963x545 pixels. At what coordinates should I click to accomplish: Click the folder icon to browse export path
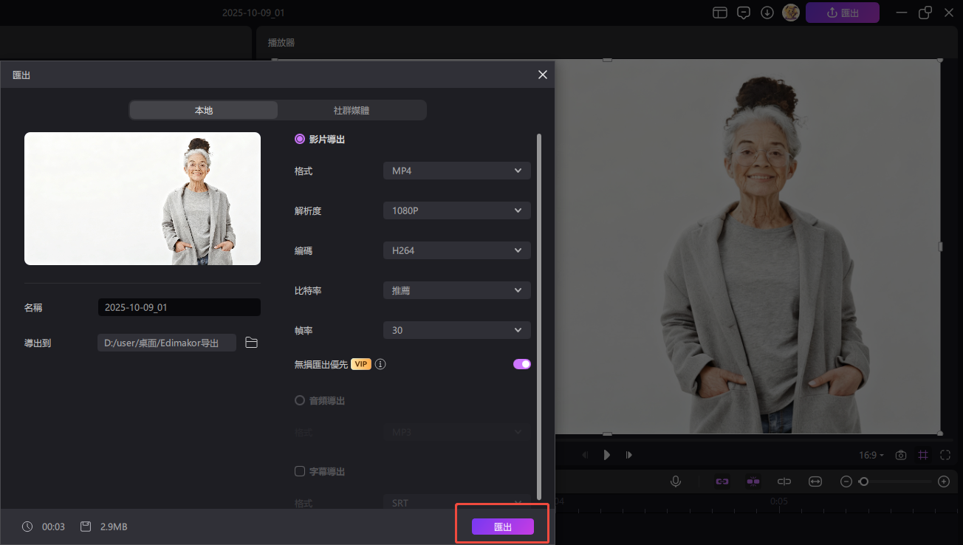(251, 343)
